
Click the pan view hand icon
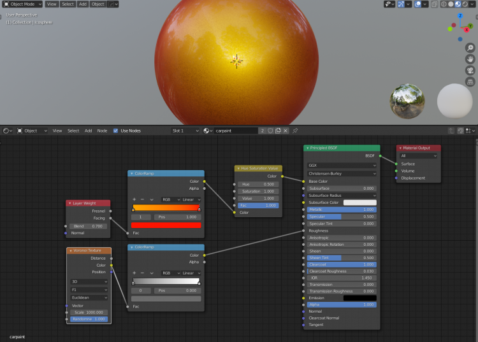[x=470, y=59]
